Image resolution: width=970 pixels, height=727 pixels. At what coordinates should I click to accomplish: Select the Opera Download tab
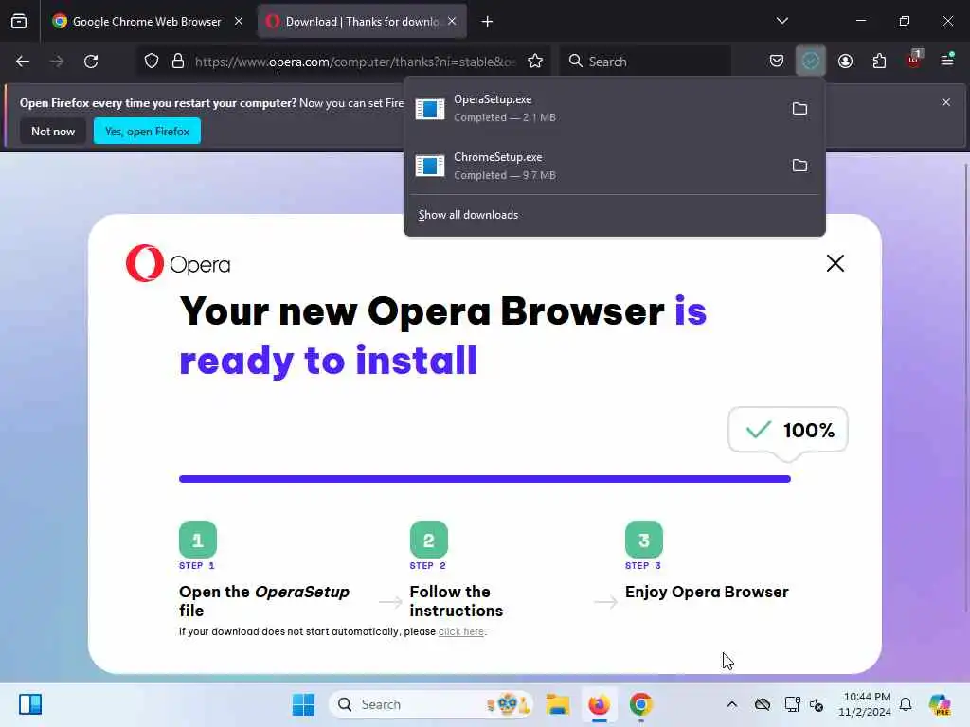click(362, 22)
